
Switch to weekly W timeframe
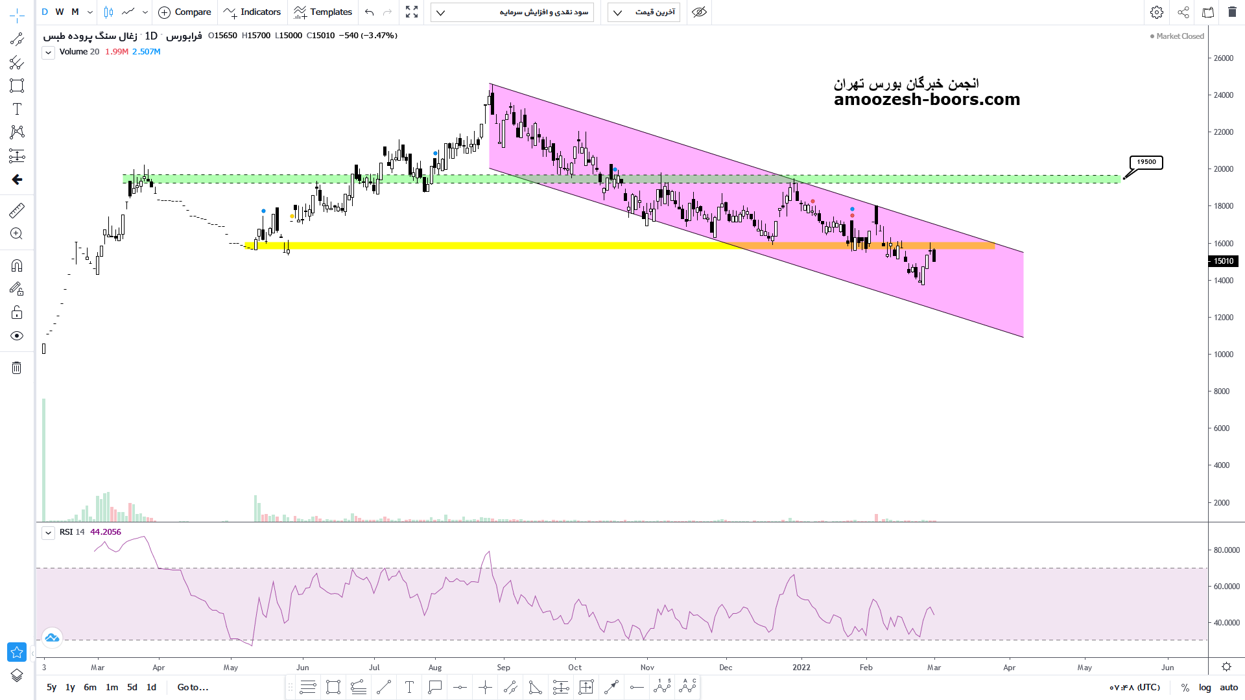click(60, 12)
